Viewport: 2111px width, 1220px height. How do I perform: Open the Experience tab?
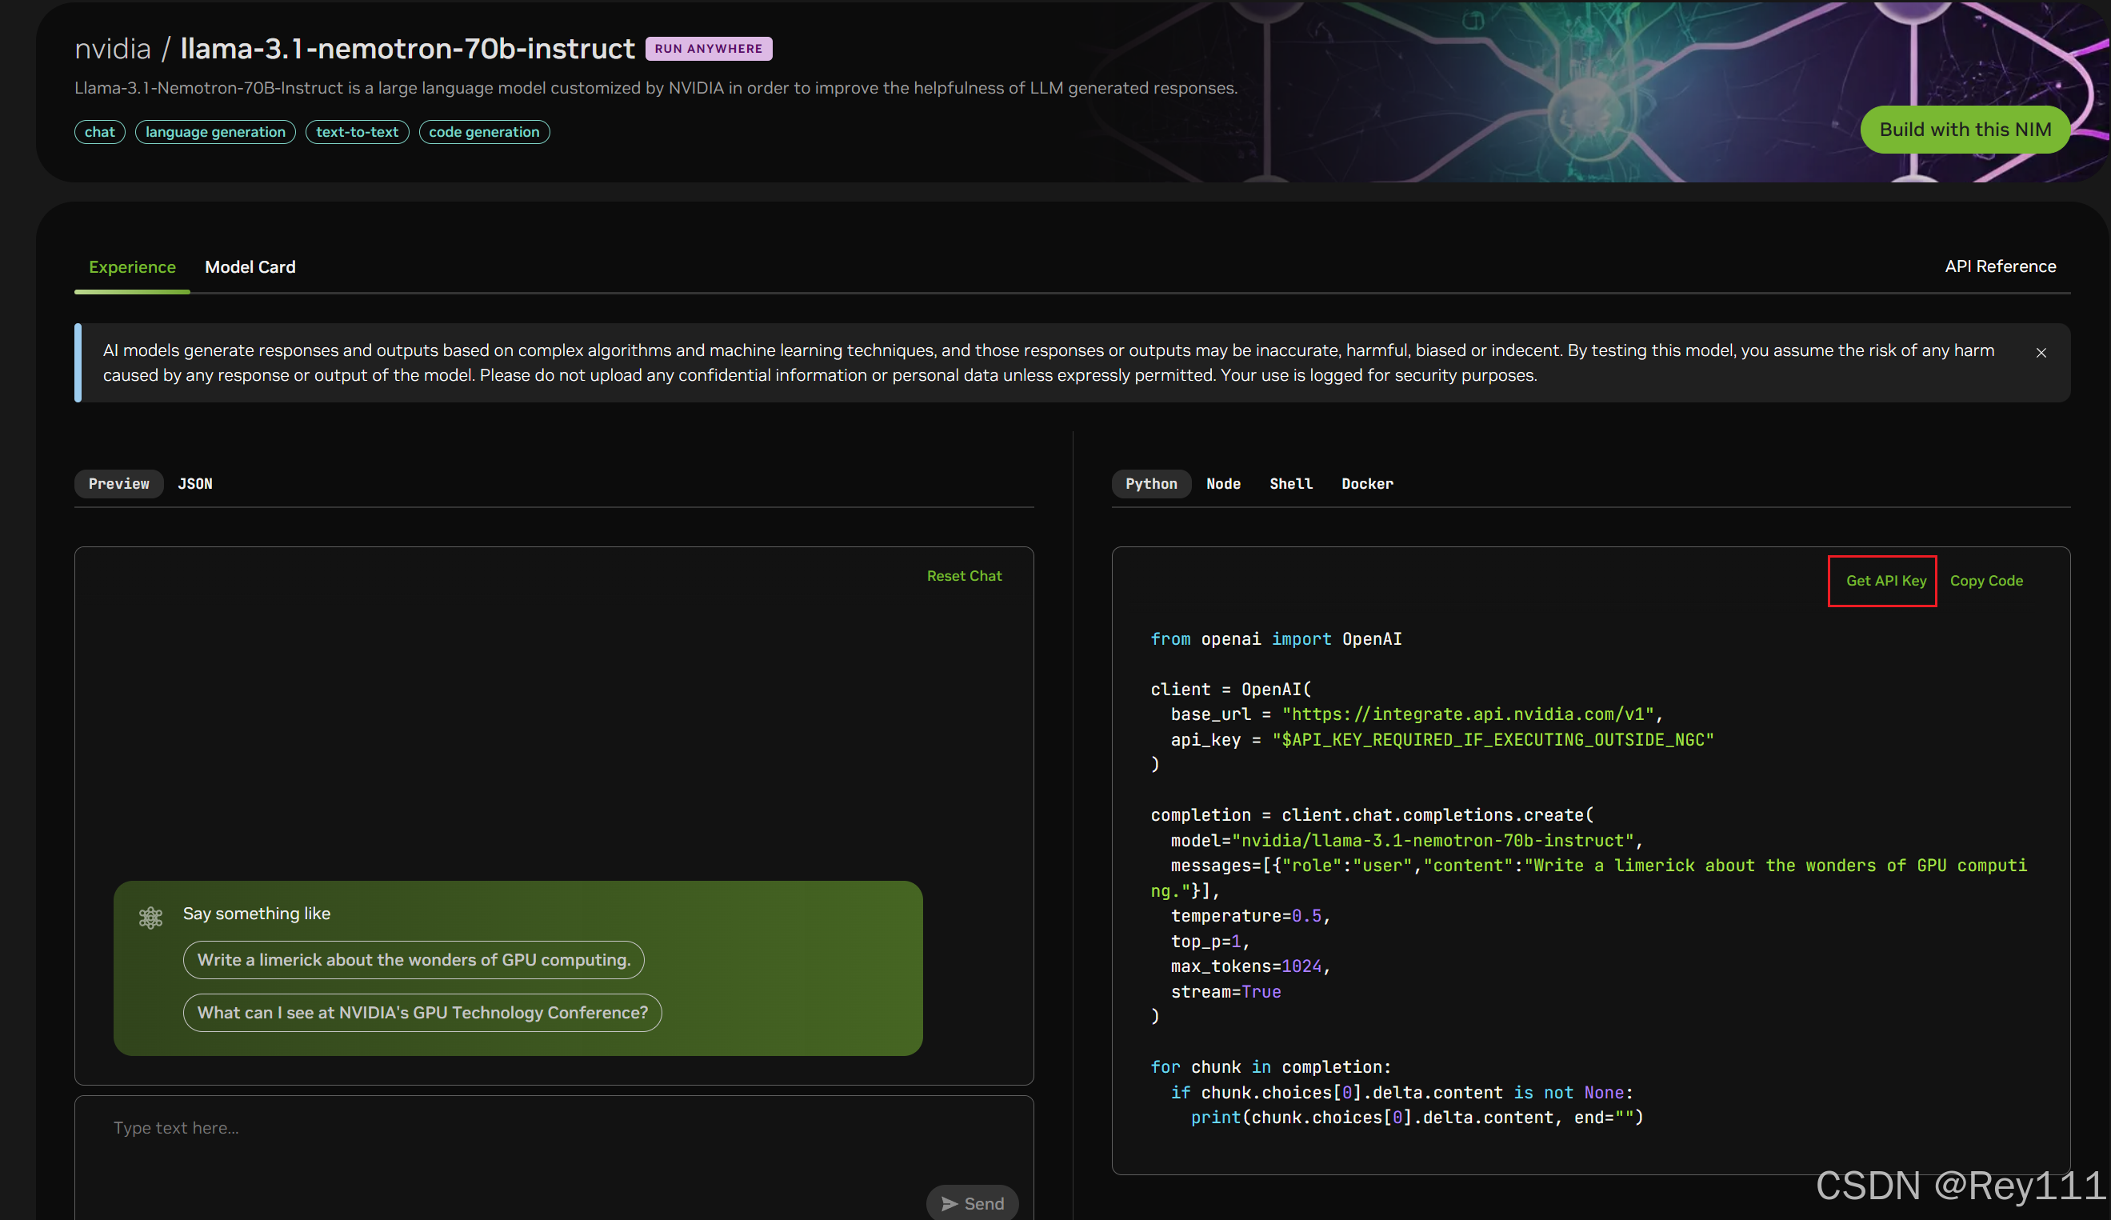coord(132,267)
